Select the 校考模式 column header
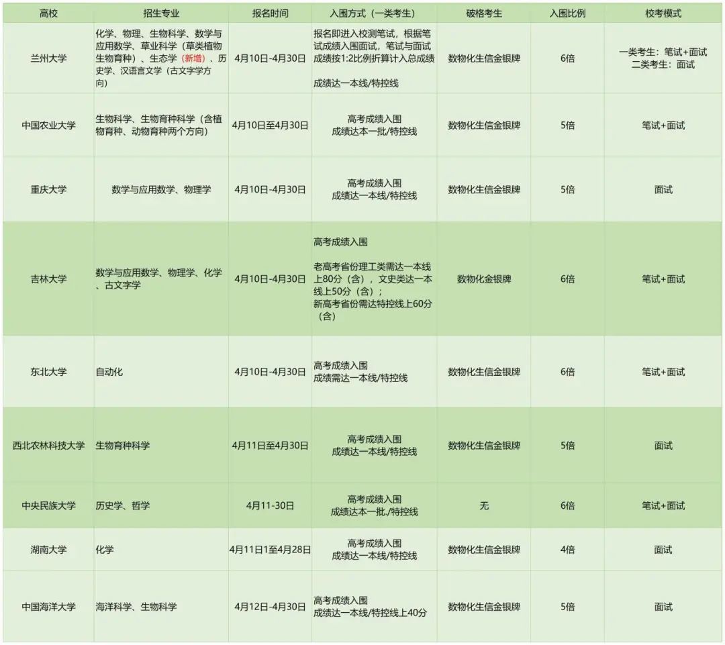The width and height of the screenshot is (725, 645). tap(663, 13)
